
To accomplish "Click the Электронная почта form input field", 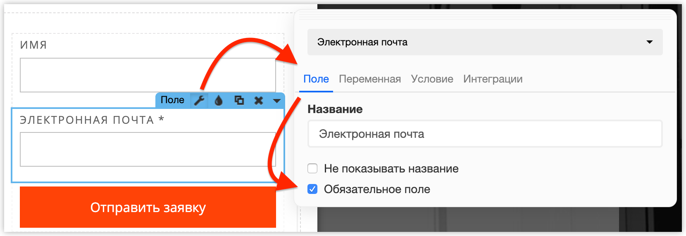I will point(148,149).
